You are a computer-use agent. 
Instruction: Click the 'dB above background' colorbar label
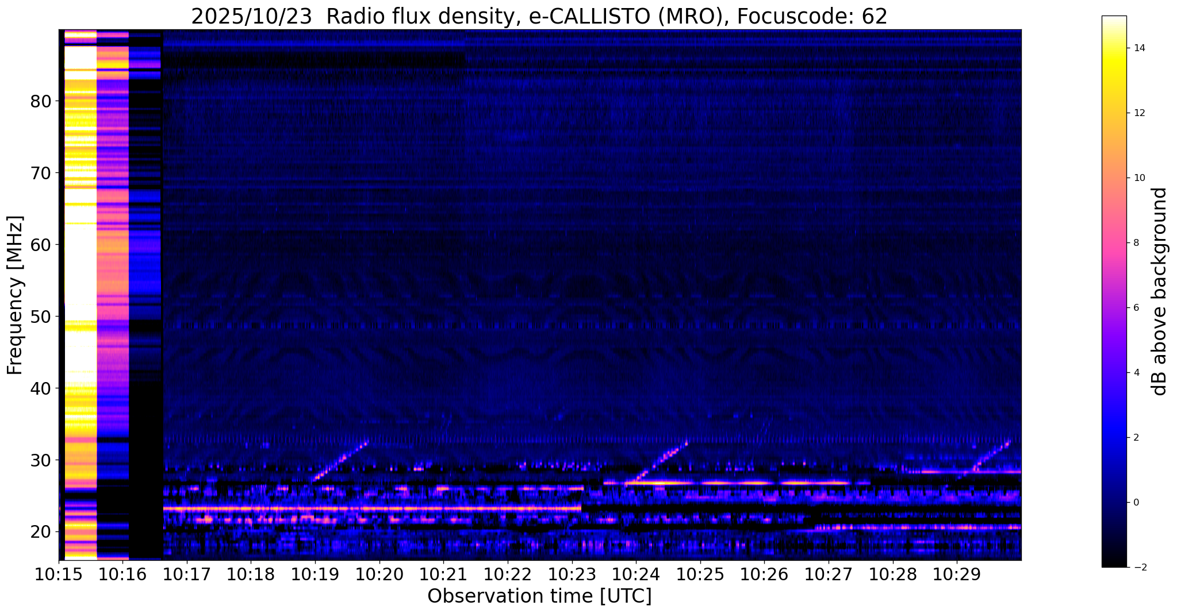click(x=1160, y=291)
